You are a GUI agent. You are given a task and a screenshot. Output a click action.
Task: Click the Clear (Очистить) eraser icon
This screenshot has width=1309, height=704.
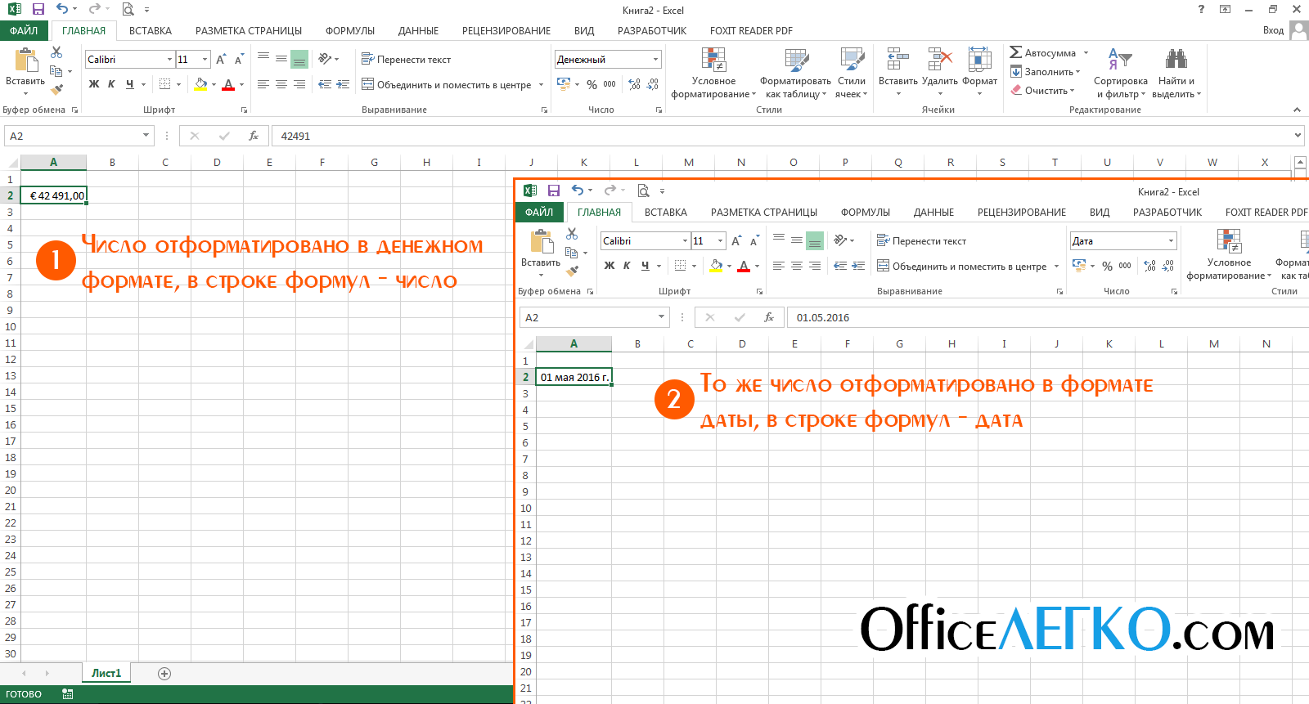1016,91
